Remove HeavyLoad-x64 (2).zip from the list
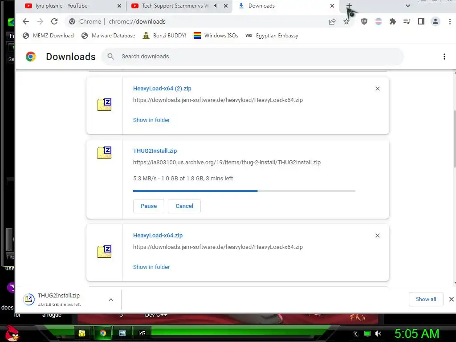 (x=378, y=89)
